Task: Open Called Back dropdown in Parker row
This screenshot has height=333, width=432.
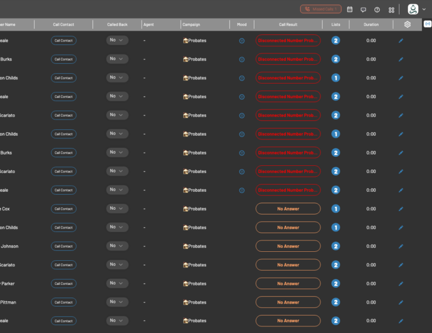Action: [117, 283]
